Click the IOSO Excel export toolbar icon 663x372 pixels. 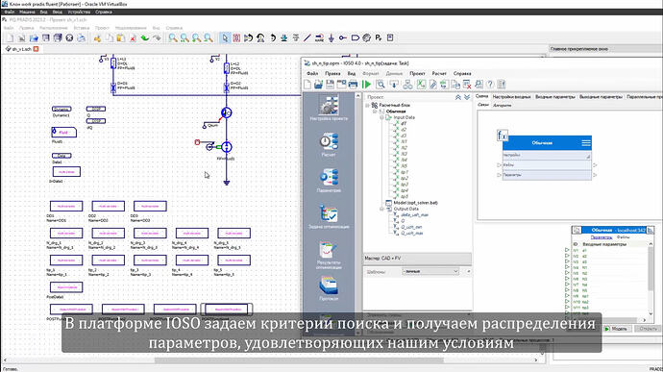click(421, 85)
